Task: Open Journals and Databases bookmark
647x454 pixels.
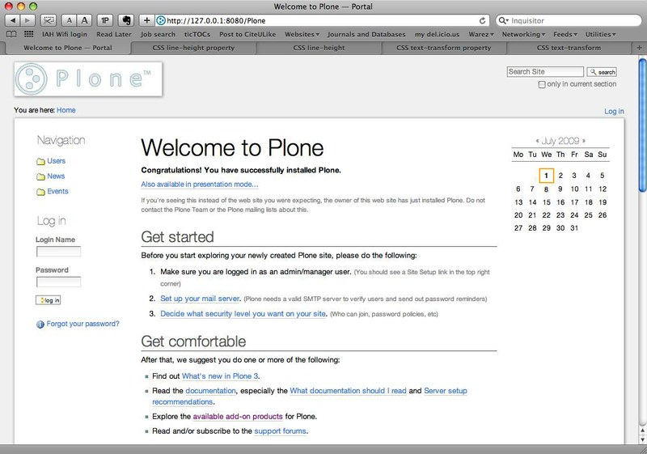Action: coord(366,34)
